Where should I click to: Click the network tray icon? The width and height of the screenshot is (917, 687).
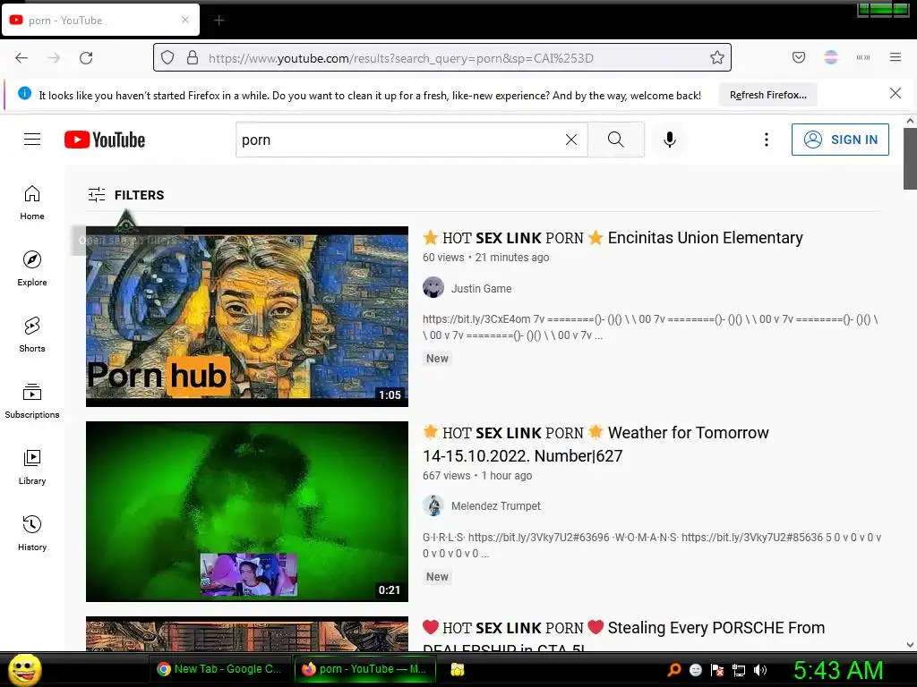click(x=739, y=670)
